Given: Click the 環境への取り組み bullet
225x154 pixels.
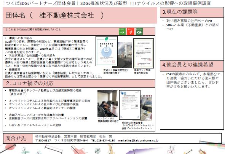Looking at the screenshot, I should pos(21,38).
